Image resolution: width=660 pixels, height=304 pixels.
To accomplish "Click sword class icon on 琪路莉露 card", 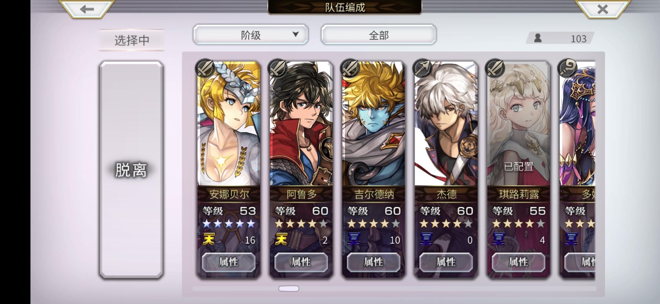I will pos(495,68).
